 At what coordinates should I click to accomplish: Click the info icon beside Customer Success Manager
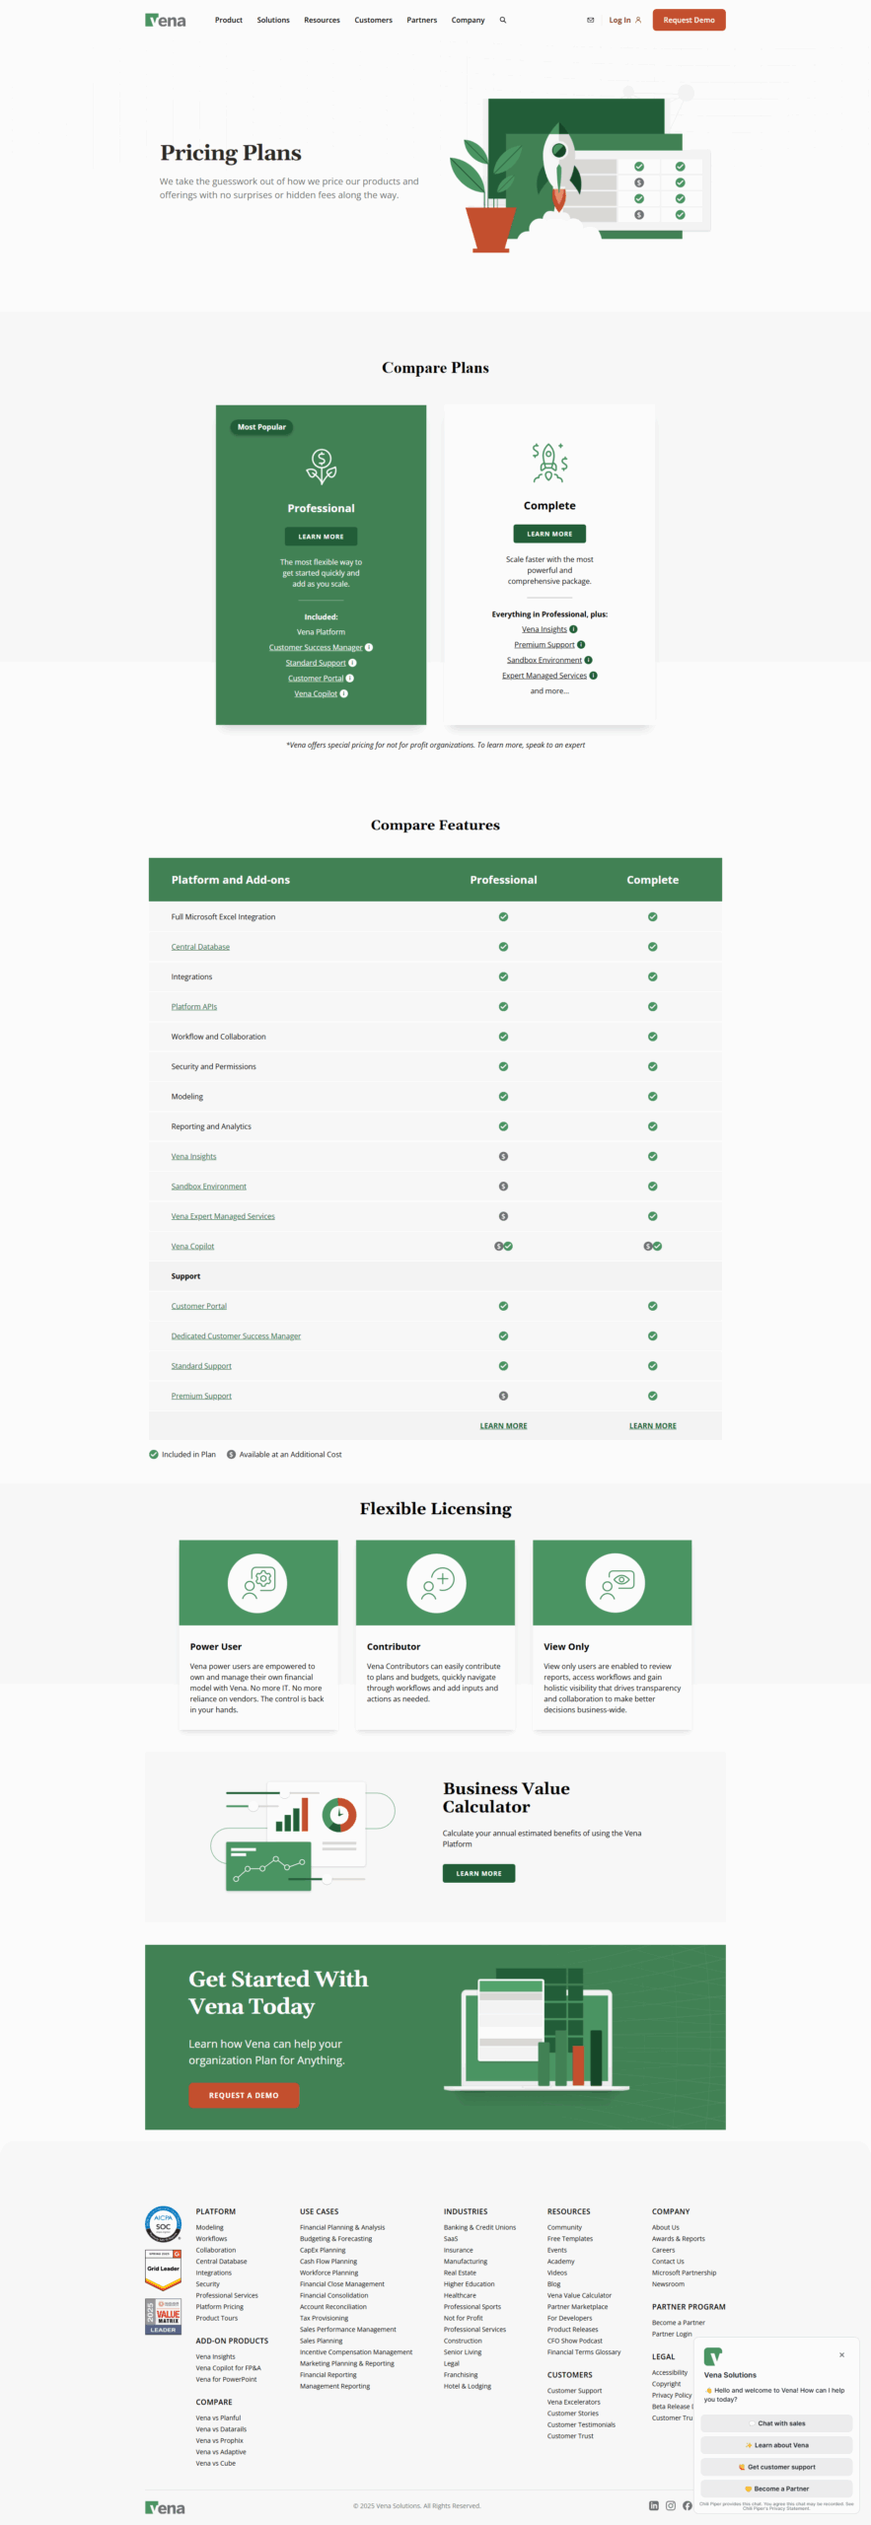coord(369,648)
